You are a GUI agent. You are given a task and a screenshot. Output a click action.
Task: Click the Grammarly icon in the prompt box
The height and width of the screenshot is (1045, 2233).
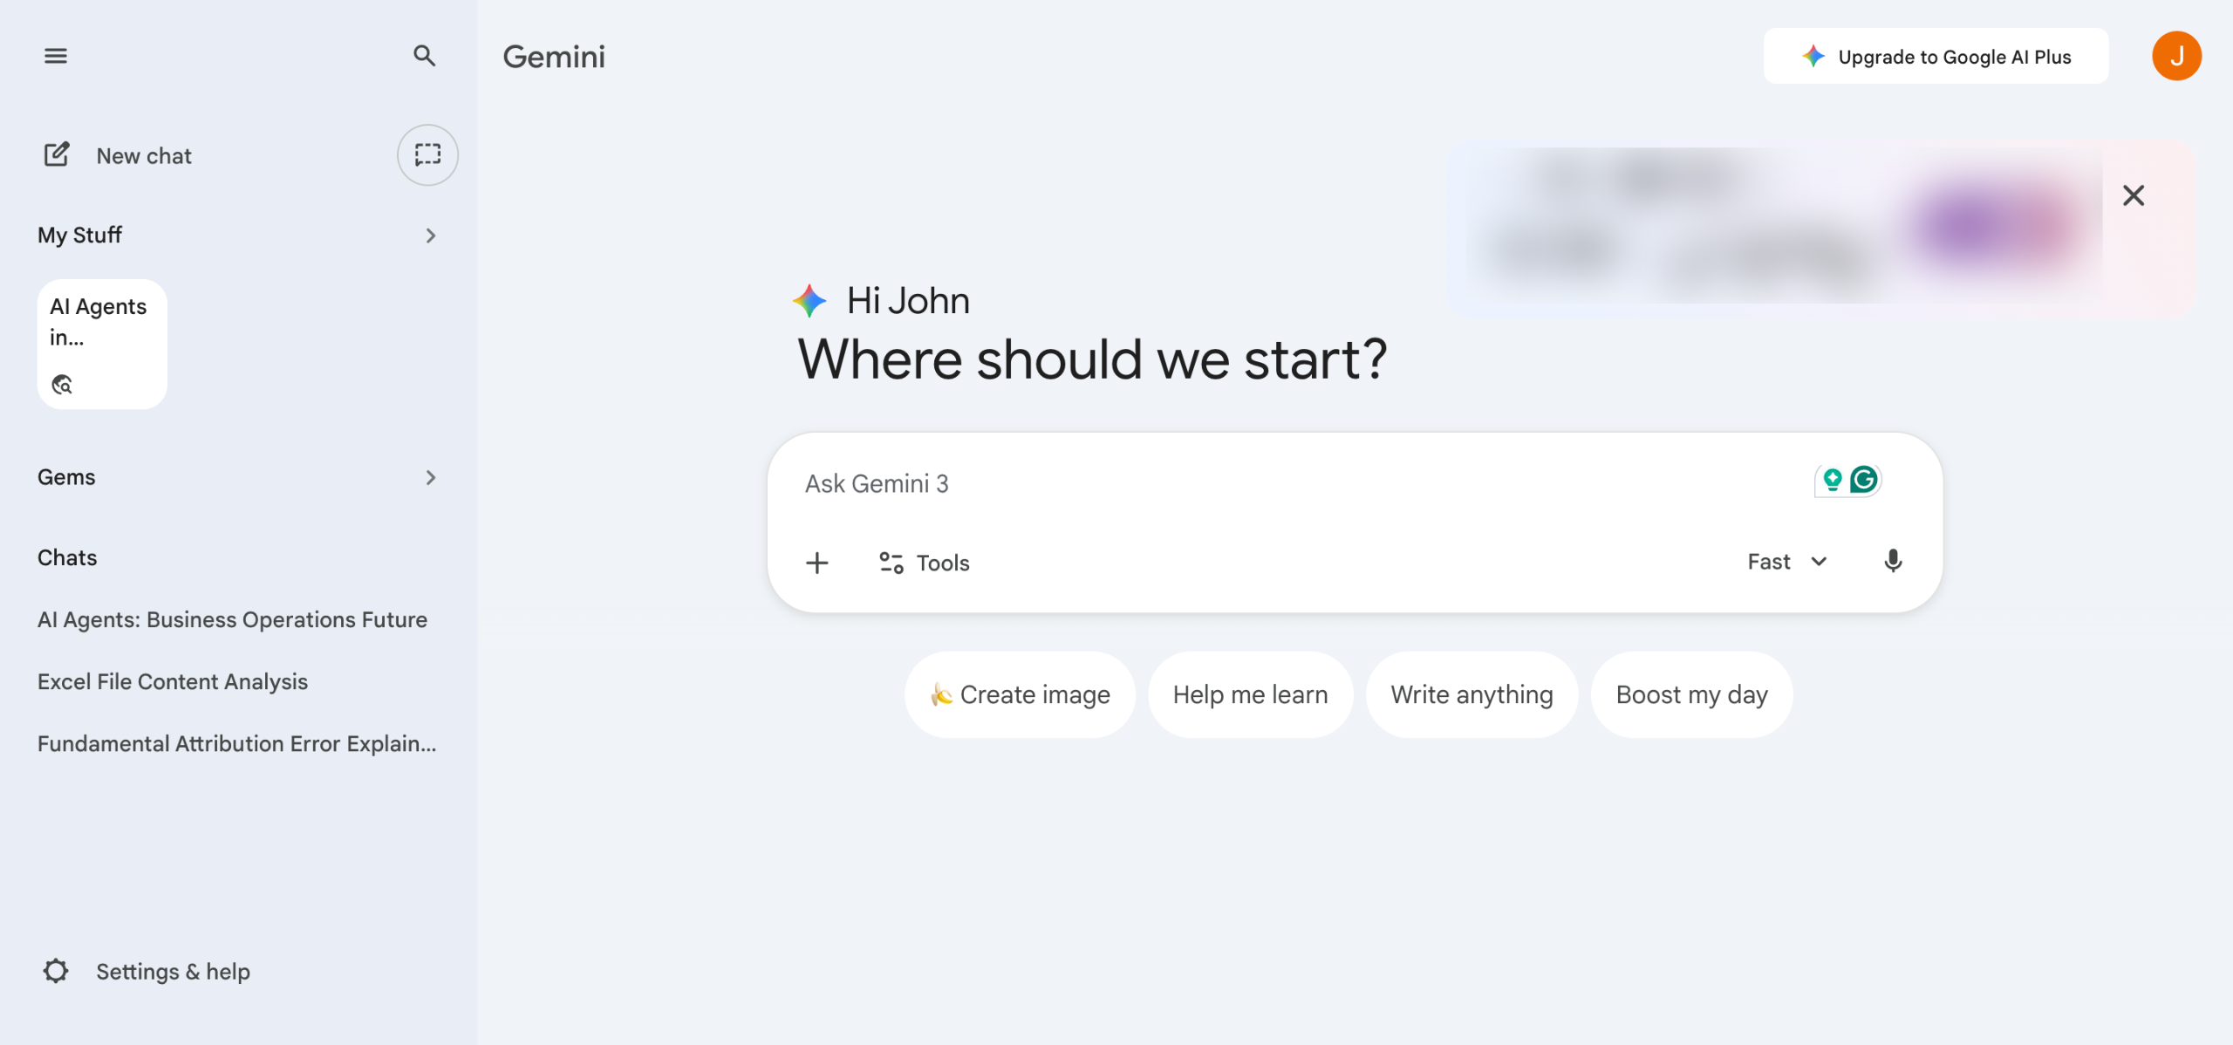click(1864, 480)
